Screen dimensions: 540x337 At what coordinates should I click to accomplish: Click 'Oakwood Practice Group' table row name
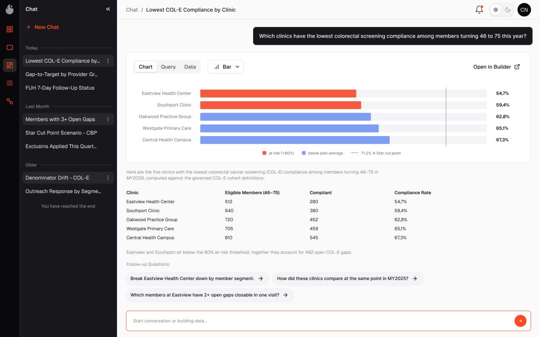pos(152,219)
